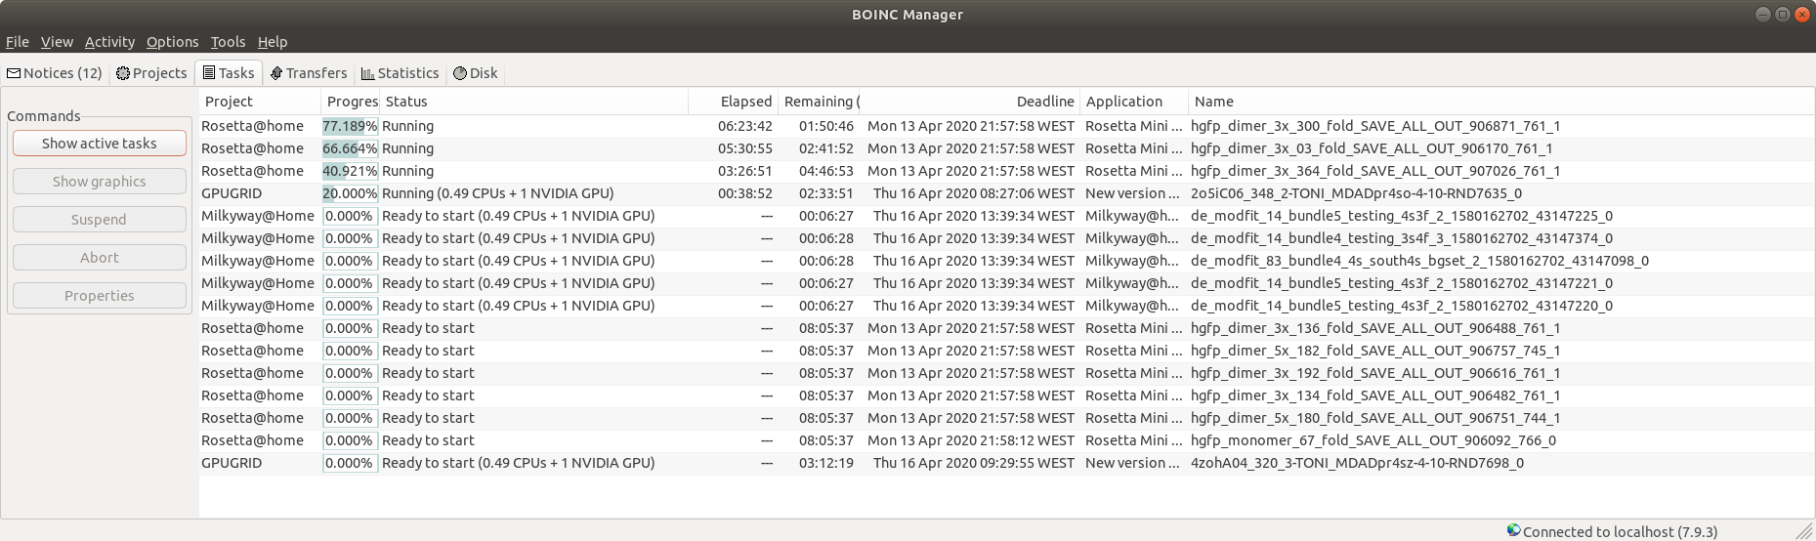
Task: Click the connection status globe icon
Action: [x=1513, y=530]
